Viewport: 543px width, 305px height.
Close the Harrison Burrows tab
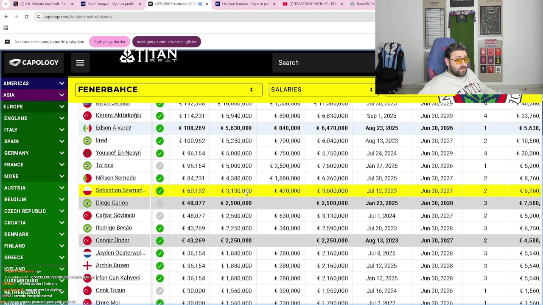pyautogui.click(x=274, y=4)
